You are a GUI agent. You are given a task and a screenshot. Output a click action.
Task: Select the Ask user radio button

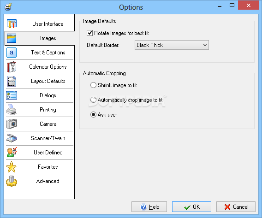(93, 115)
